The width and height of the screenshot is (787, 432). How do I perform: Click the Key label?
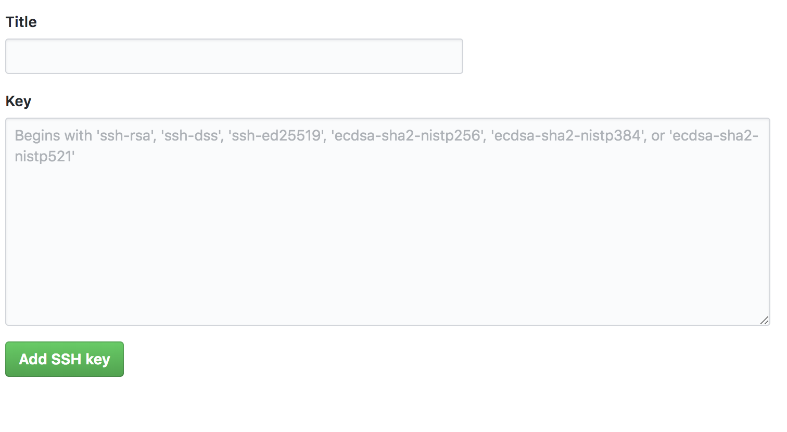(x=18, y=101)
